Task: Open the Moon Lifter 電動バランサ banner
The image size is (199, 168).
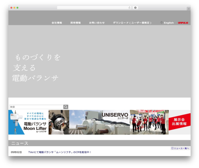Action: [39, 122]
